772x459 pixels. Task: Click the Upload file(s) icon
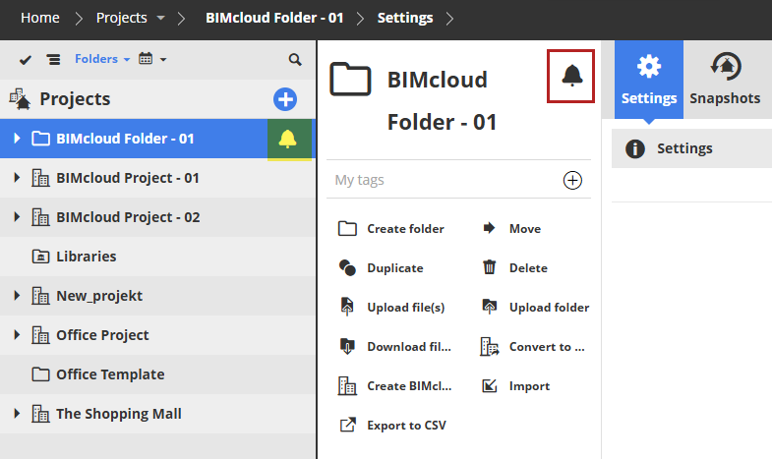point(347,308)
